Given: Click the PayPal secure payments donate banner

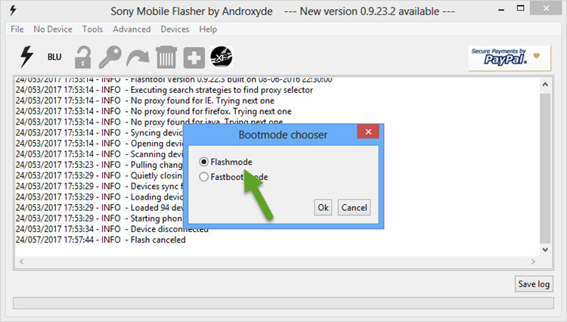Looking at the screenshot, I should 510,57.
